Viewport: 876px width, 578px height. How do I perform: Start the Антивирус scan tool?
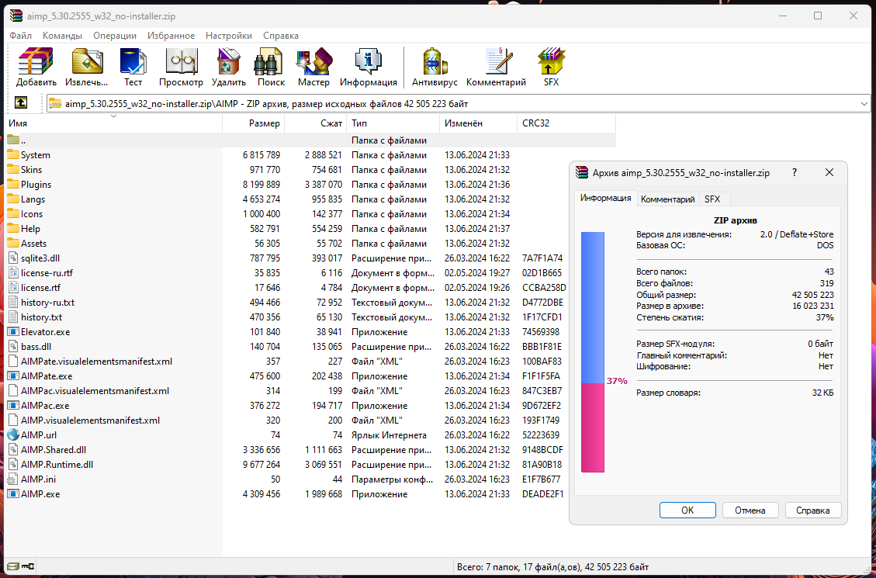coord(435,61)
